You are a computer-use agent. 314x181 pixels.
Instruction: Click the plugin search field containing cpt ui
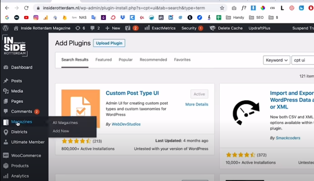303,60
